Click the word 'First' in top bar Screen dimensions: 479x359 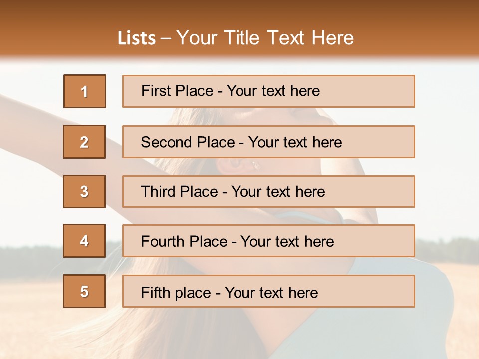tap(156, 91)
